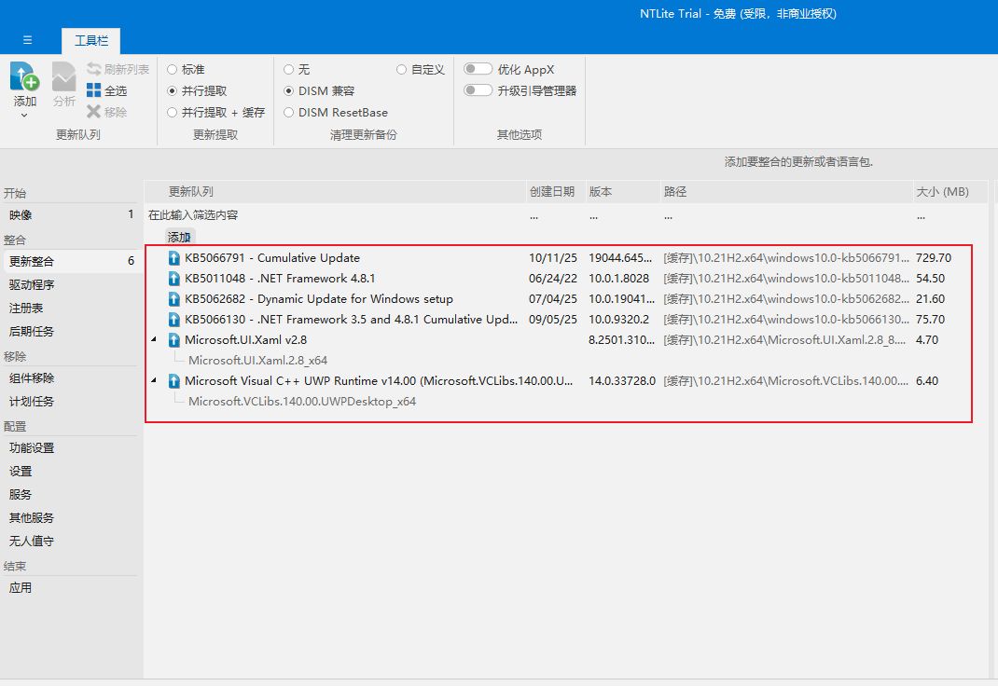This screenshot has height=686, width=998.
Task: Click the KB5062682 Dynamic Update row icon
Action: click(173, 299)
